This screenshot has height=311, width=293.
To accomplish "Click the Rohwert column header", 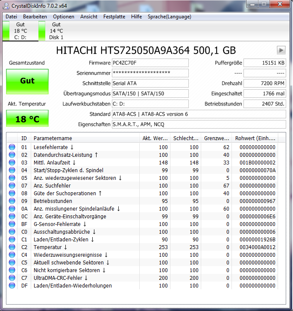I will 255,138.
